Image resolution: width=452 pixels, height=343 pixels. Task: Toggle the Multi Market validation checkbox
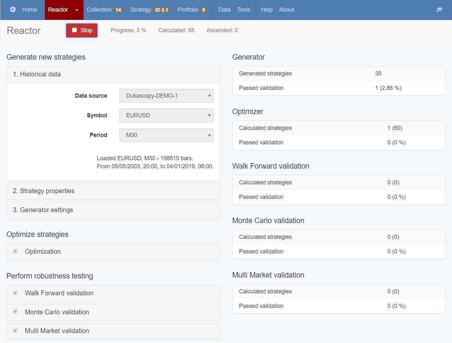pos(15,330)
